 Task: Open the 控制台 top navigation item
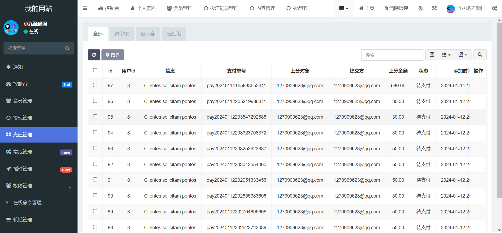[109, 8]
